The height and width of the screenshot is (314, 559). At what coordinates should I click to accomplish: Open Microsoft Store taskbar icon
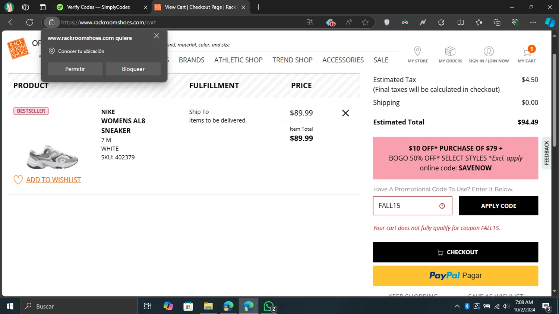[188, 306]
